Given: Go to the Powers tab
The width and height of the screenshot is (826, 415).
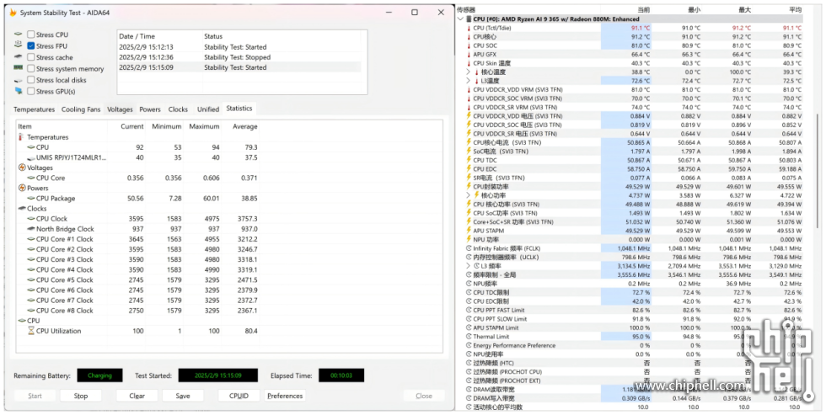Looking at the screenshot, I should tap(150, 109).
